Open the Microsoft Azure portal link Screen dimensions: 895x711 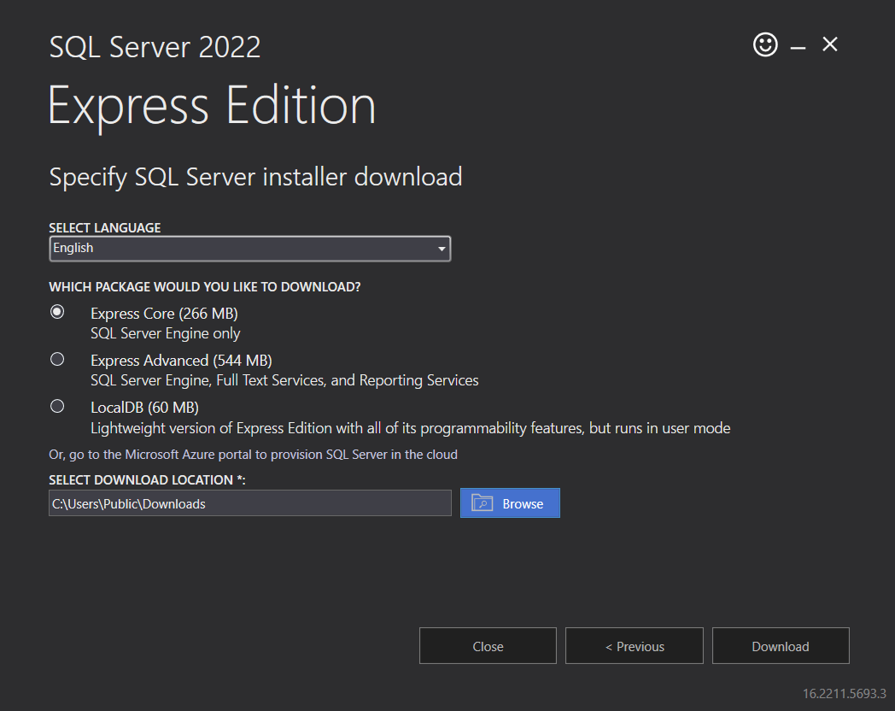click(x=253, y=455)
